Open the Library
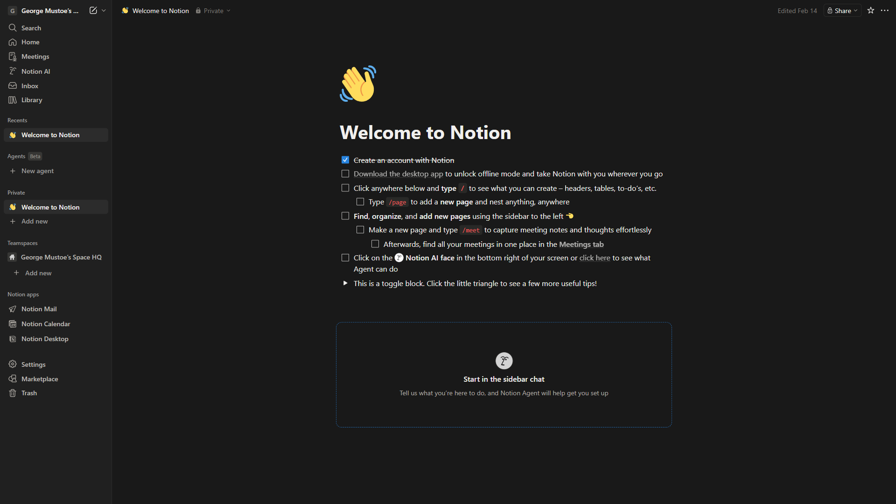896x504 pixels. click(56, 100)
